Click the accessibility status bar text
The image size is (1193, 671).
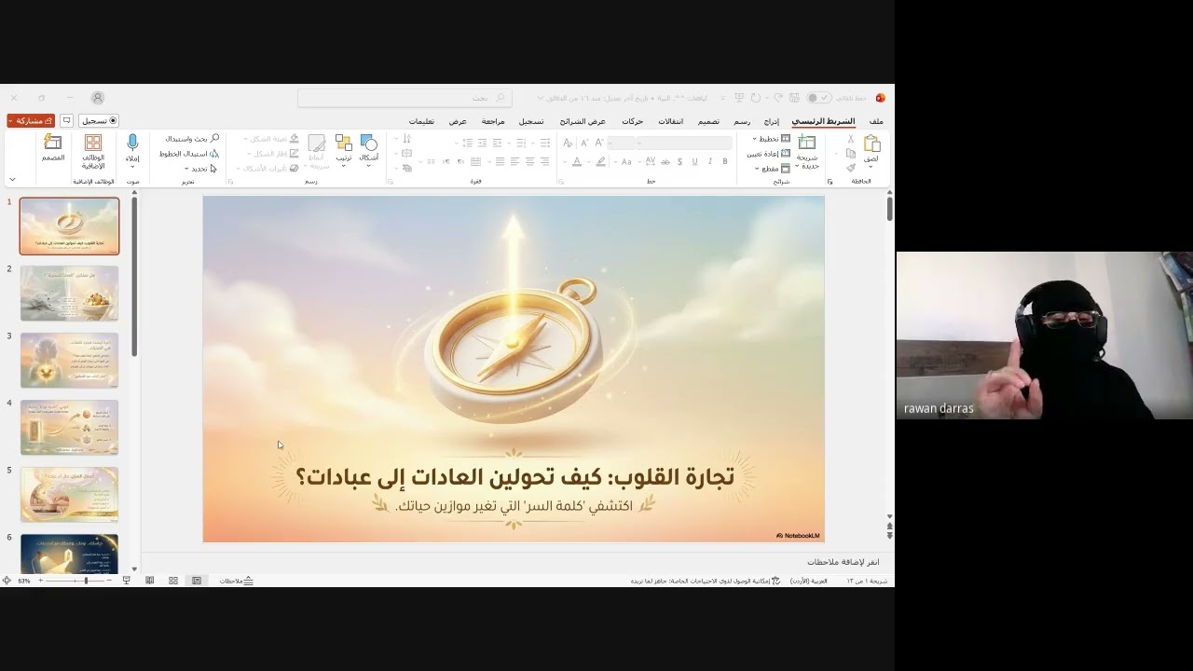(706, 581)
